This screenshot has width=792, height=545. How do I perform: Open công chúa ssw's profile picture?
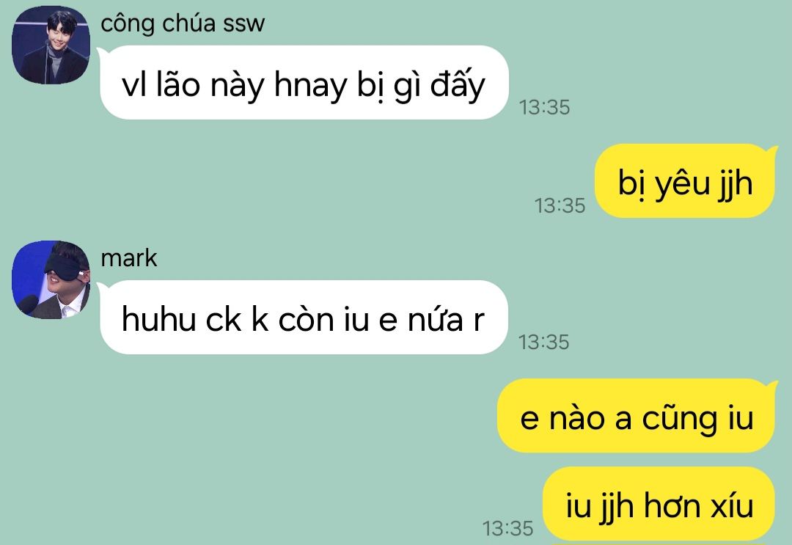(x=51, y=45)
